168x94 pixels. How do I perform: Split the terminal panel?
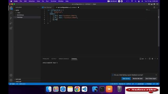150,59
